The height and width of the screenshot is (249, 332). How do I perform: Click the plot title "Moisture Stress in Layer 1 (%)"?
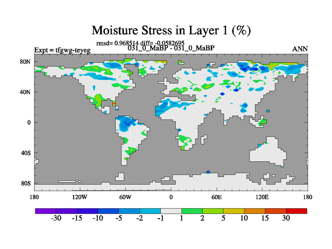pyautogui.click(x=171, y=30)
